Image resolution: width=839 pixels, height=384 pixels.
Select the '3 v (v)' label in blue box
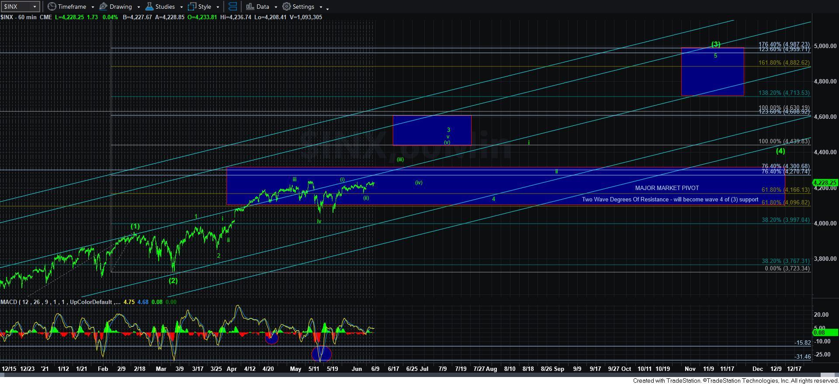pyautogui.click(x=448, y=136)
